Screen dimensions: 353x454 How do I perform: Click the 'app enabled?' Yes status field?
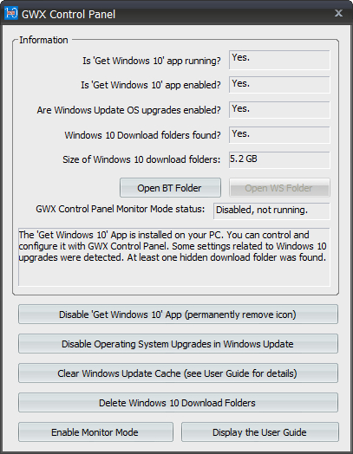[x=279, y=85]
